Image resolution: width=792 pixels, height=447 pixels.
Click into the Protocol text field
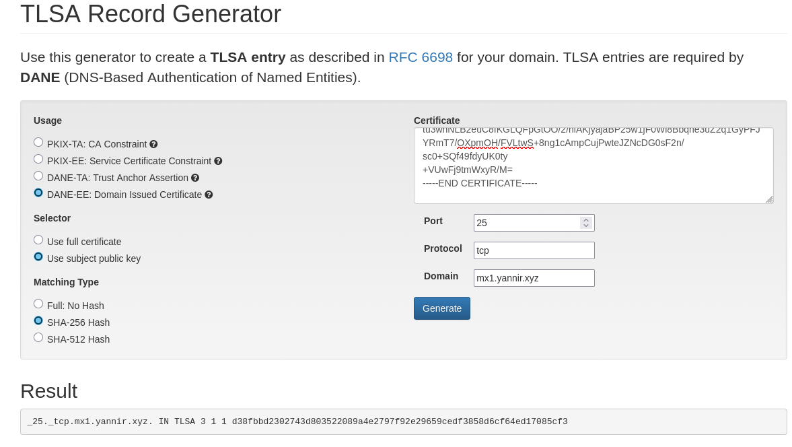(534, 250)
